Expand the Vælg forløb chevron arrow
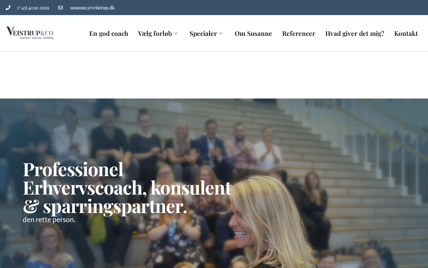 tap(176, 33)
